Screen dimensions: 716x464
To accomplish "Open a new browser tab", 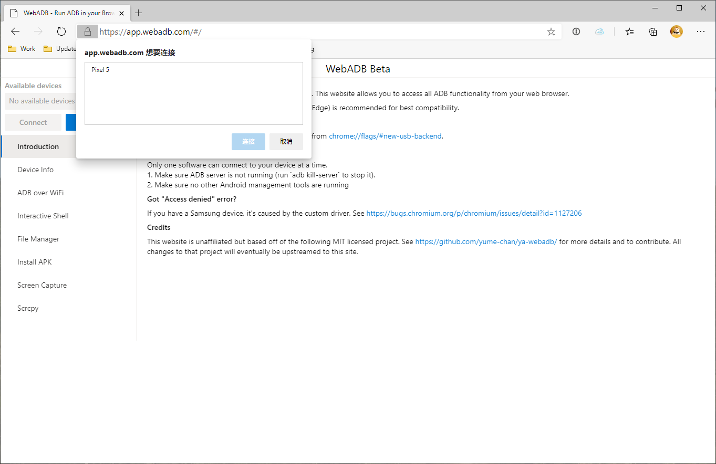I will [x=139, y=13].
